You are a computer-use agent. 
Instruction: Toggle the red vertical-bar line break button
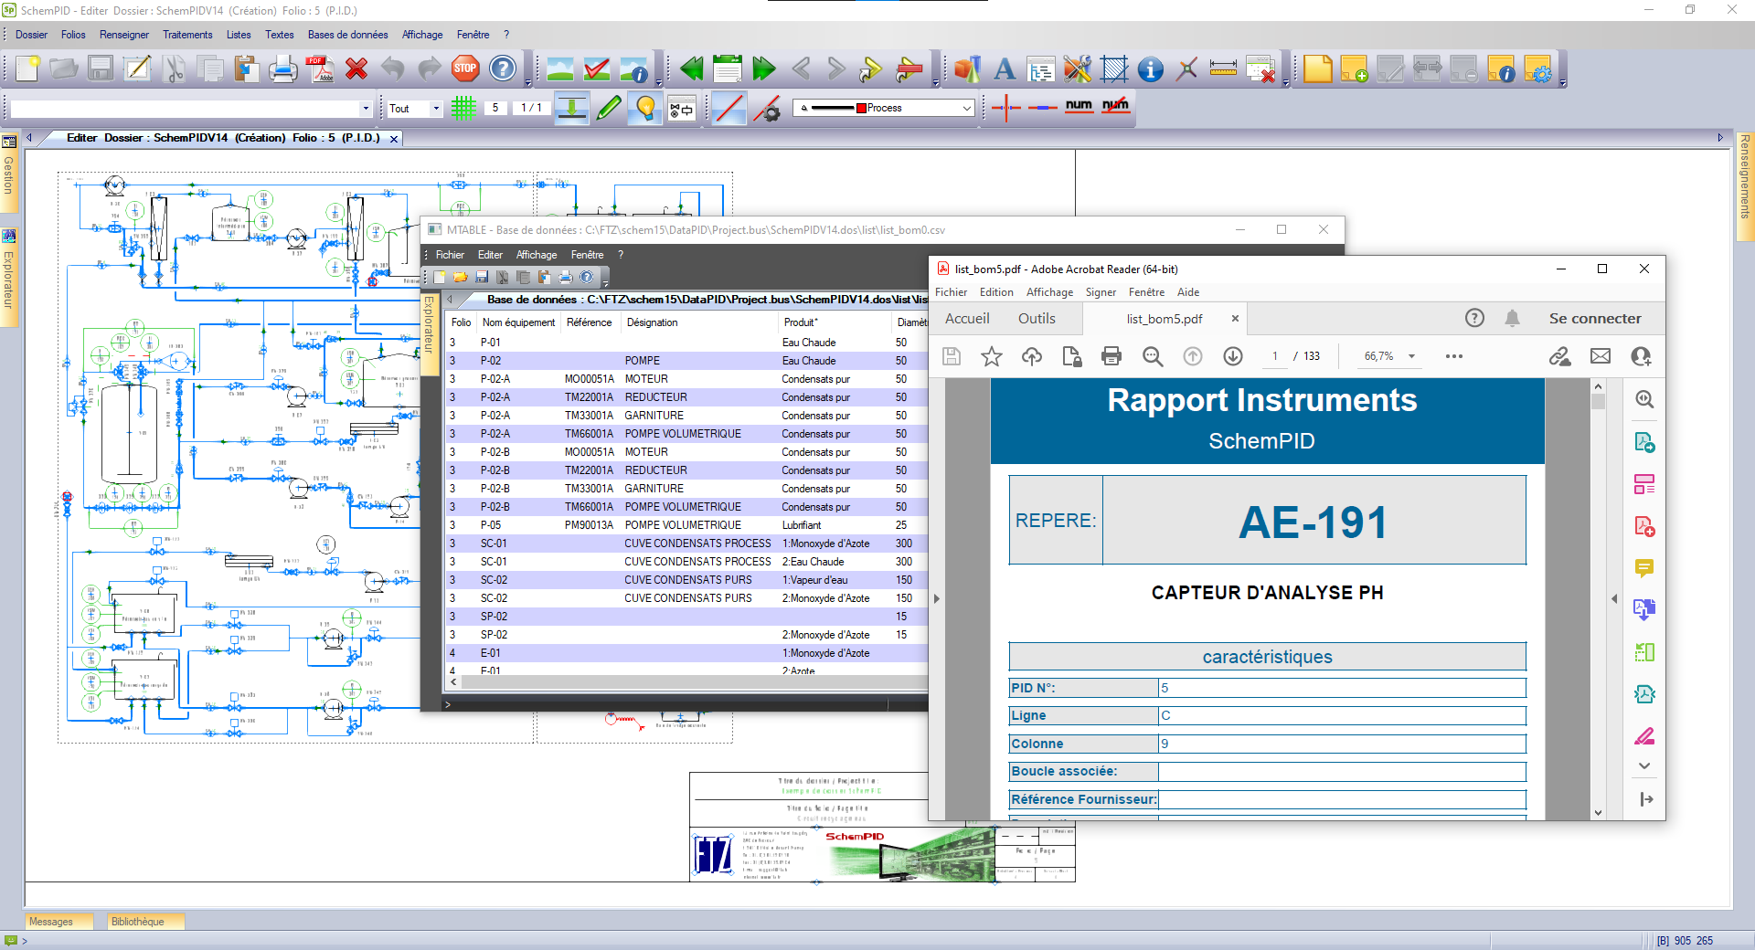(x=1005, y=107)
